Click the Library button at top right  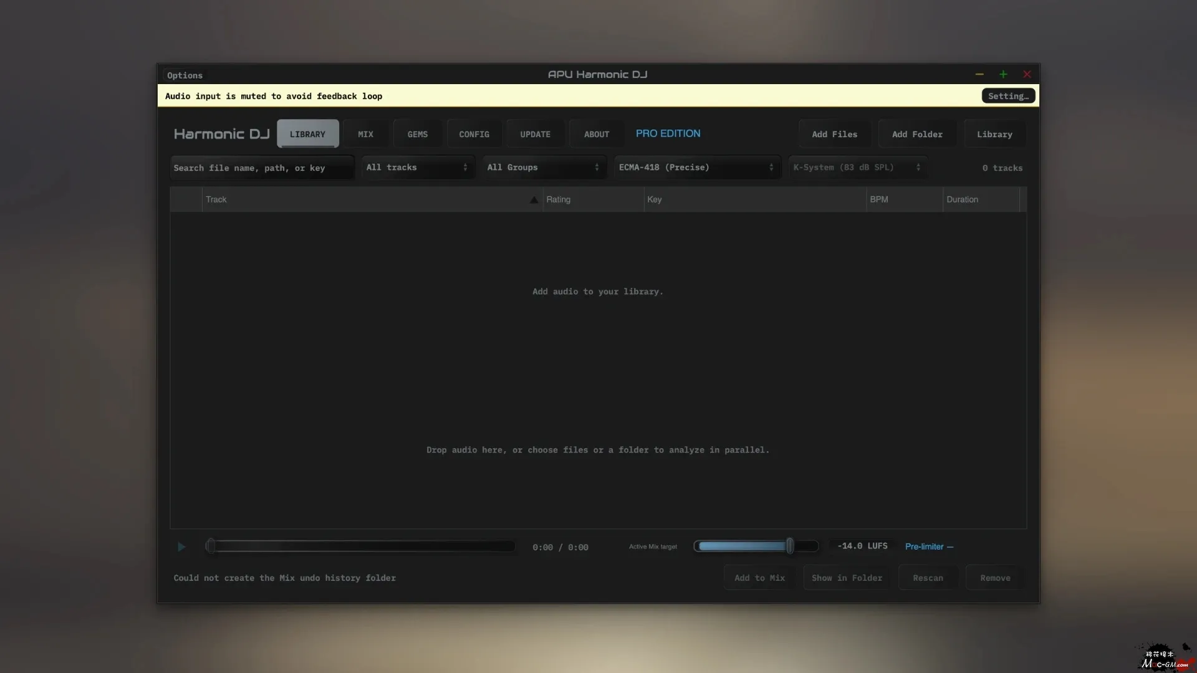pyautogui.click(x=994, y=134)
